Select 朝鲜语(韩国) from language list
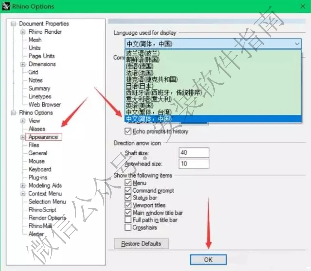Screen dimensions: 311x271 (213, 59)
